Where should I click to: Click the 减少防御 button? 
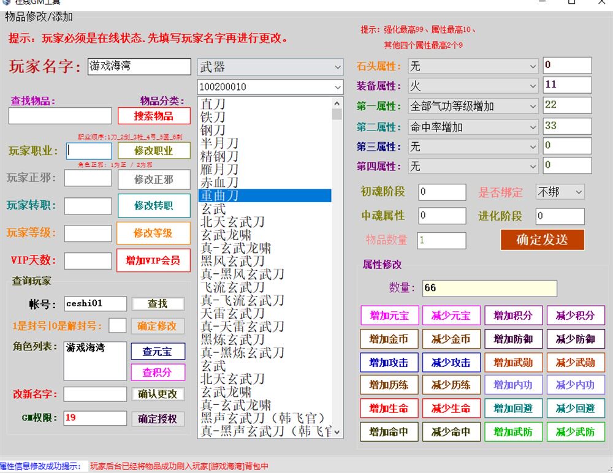point(576,339)
